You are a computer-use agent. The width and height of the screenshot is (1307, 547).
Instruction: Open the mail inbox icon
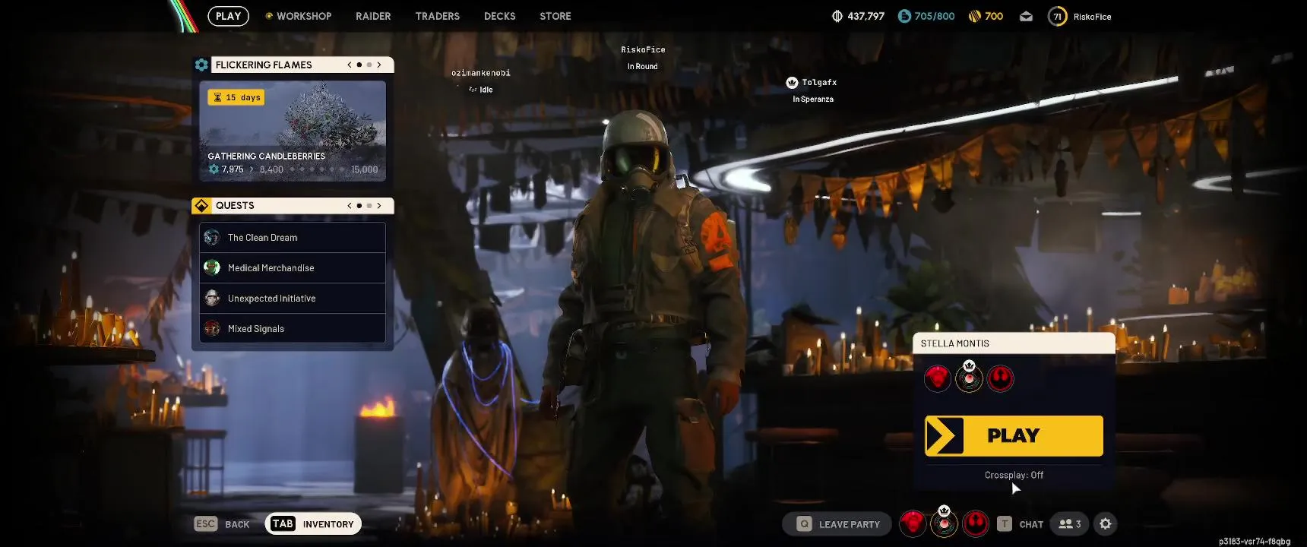(1026, 16)
